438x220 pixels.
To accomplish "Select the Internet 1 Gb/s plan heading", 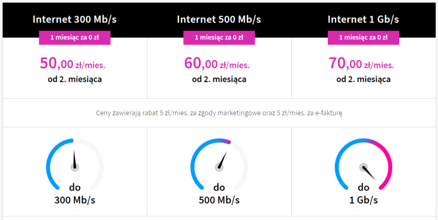I will tap(364, 19).
